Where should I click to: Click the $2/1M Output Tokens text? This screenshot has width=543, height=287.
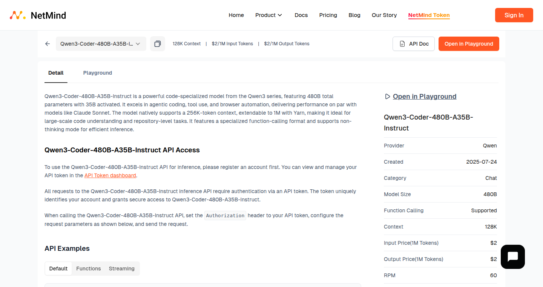pos(287,44)
